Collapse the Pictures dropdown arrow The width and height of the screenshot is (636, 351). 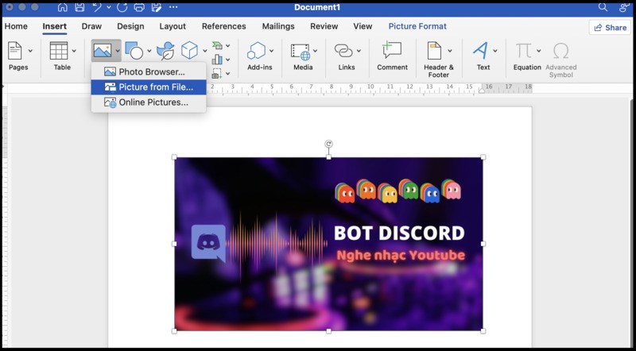coord(117,51)
